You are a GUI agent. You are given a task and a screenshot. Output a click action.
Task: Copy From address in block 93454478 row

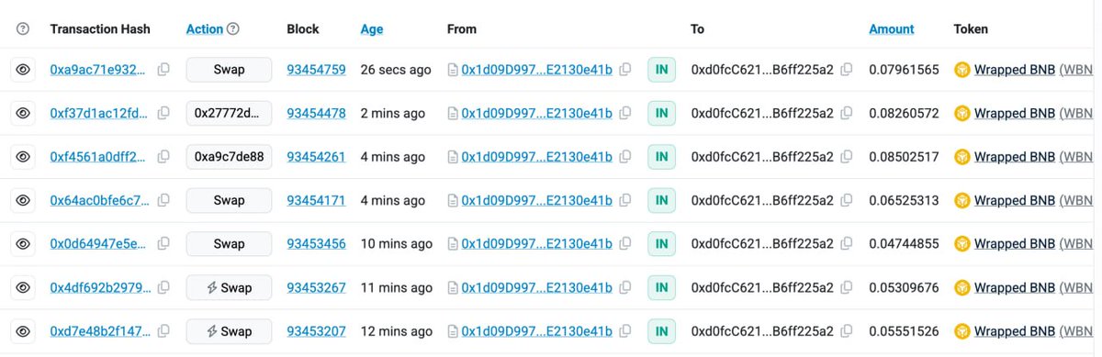[x=625, y=113]
